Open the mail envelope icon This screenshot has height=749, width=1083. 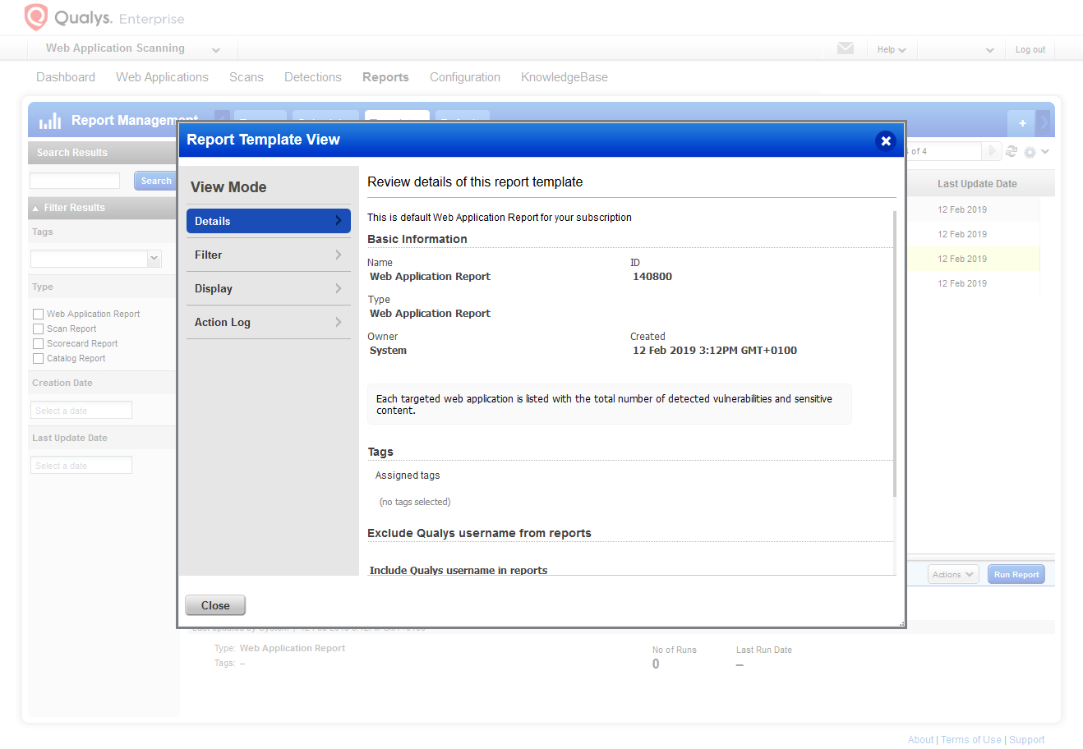845,48
